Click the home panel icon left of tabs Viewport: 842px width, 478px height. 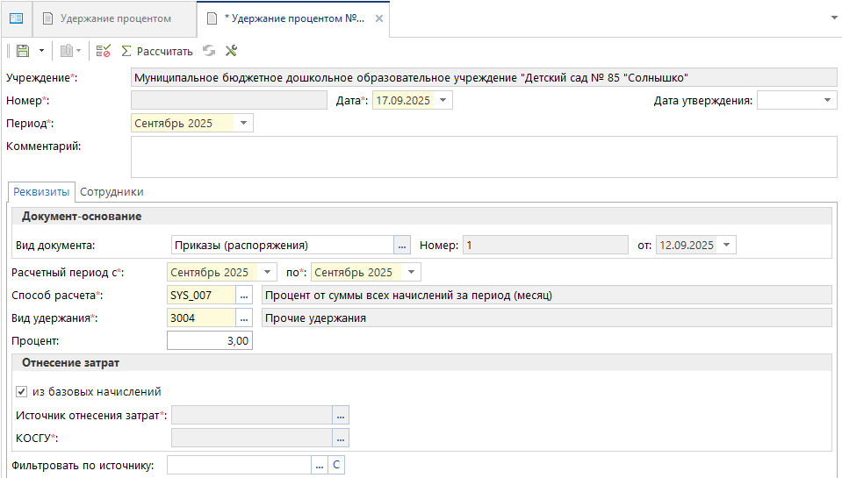(16, 18)
